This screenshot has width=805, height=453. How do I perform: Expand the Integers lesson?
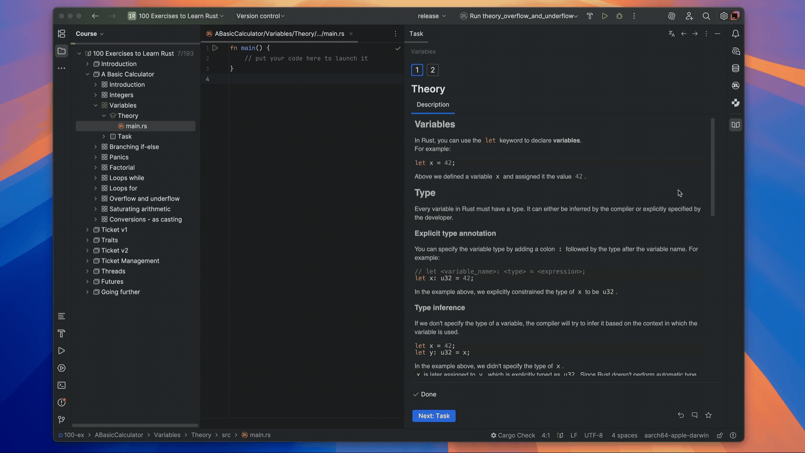(x=96, y=95)
